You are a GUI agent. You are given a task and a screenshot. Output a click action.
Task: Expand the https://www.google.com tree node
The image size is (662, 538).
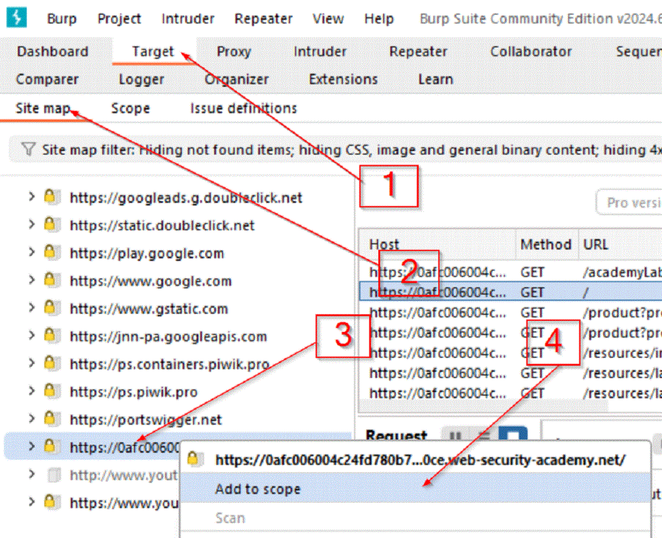coord(31,281)
